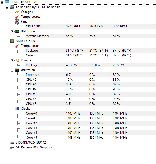Click the thermometer icon under AMD FX-6100
Image resolution: width=156 pixels, height=164 pixels.
(x=17, y=46)
